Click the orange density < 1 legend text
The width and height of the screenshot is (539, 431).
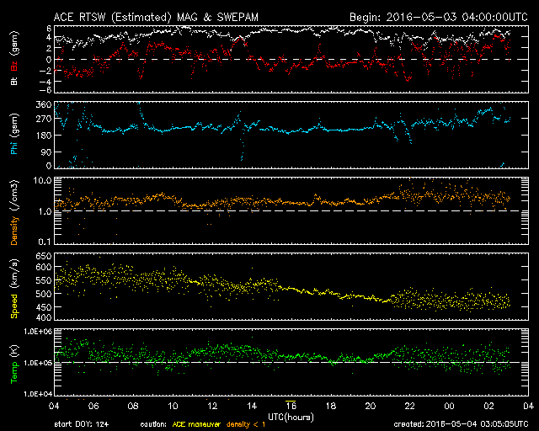(x=246, y=424)
